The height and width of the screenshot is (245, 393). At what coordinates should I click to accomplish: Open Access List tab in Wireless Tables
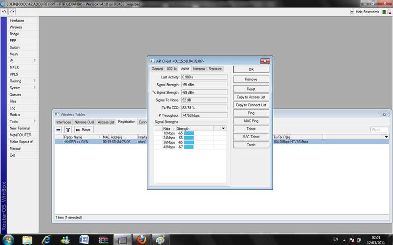tap(106, 122)
